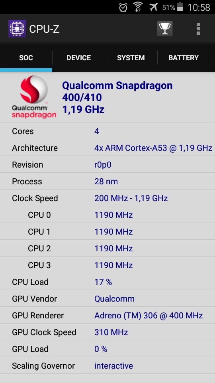215x383 pixels.
Task: Tap the Clock Speed row
Action: click(107, 198)
